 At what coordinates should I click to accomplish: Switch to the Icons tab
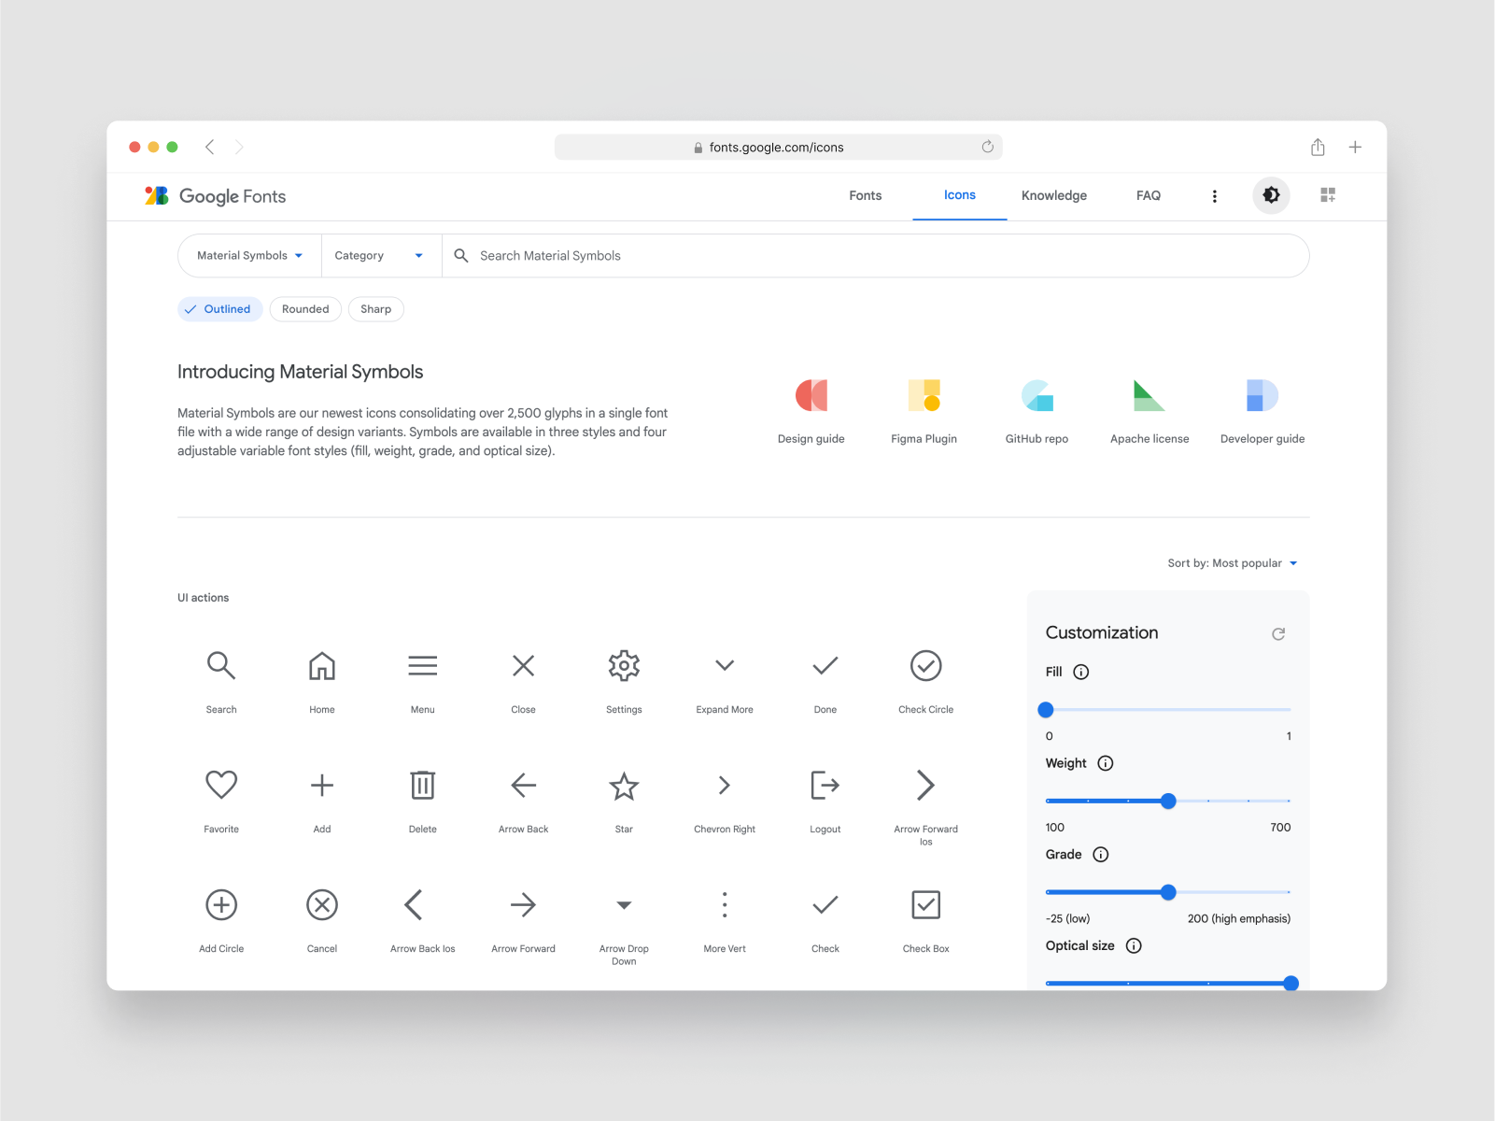point(960,195)
